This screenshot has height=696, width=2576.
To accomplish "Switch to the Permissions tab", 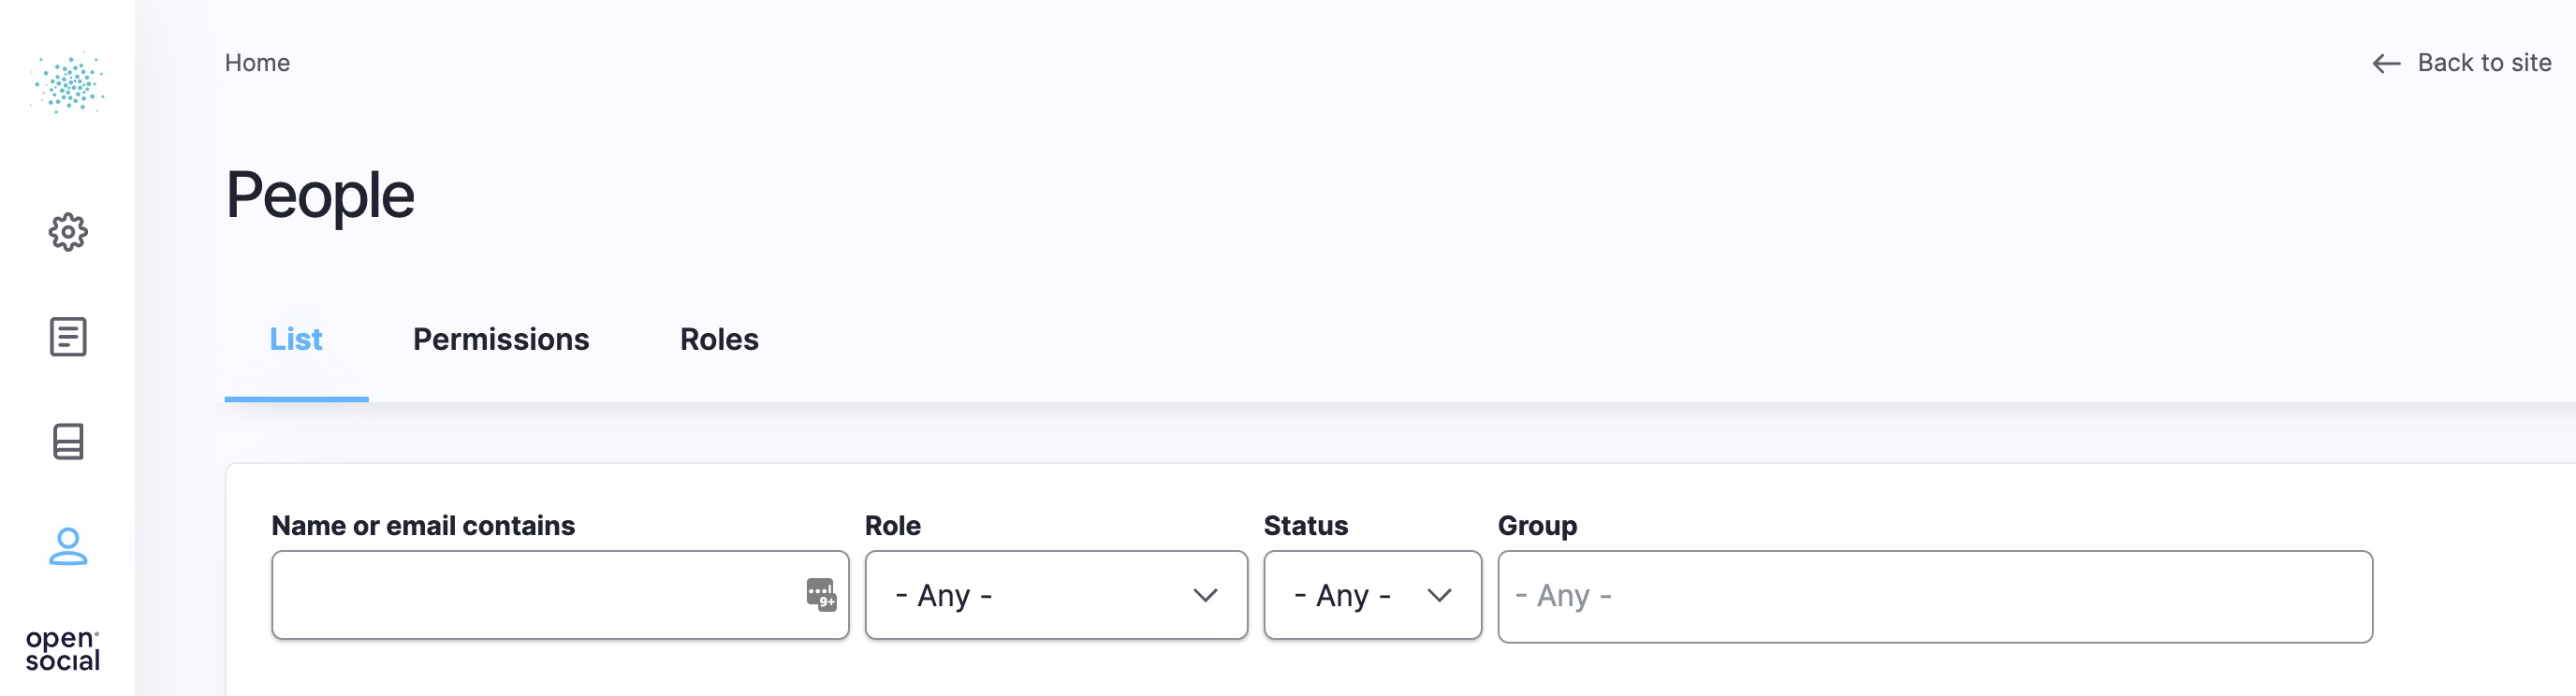I will tap(501, 340).
